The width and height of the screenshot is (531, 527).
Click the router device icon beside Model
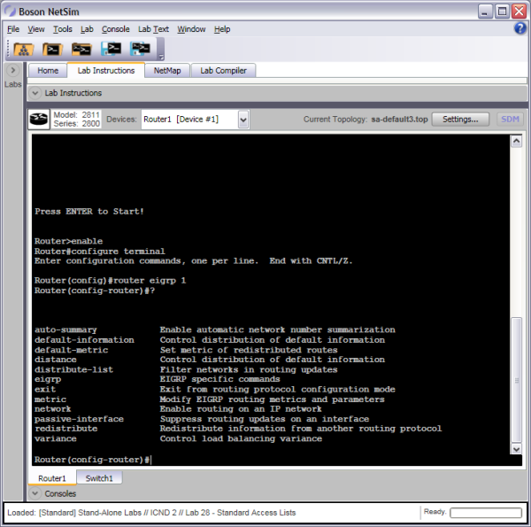(x=39, y=119)
